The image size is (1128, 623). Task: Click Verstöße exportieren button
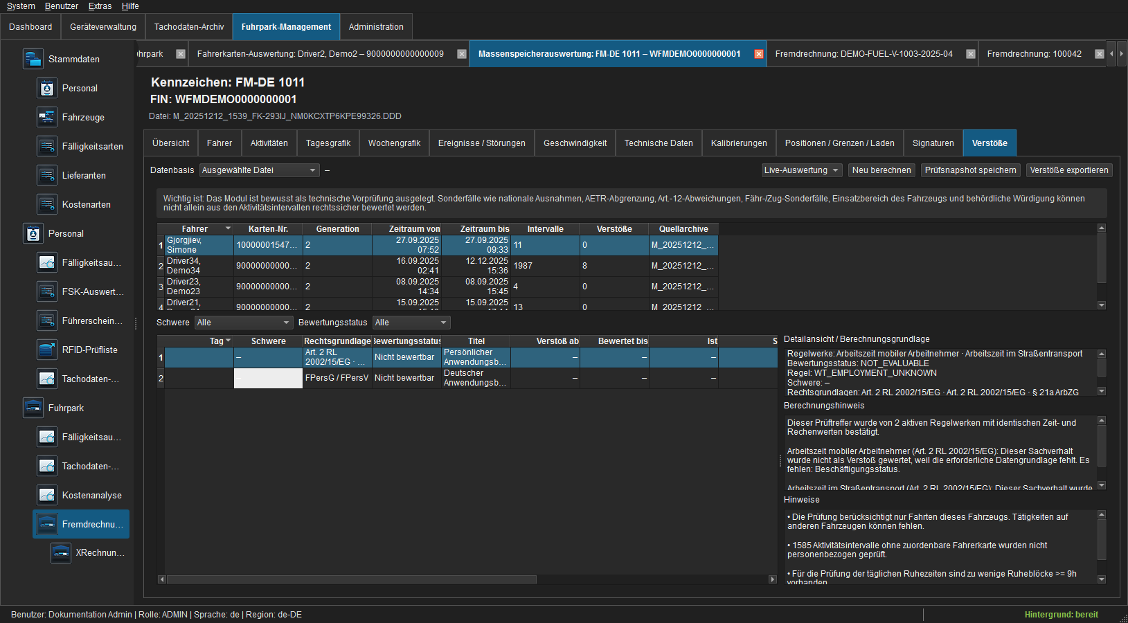click(x=1069, y=170)
